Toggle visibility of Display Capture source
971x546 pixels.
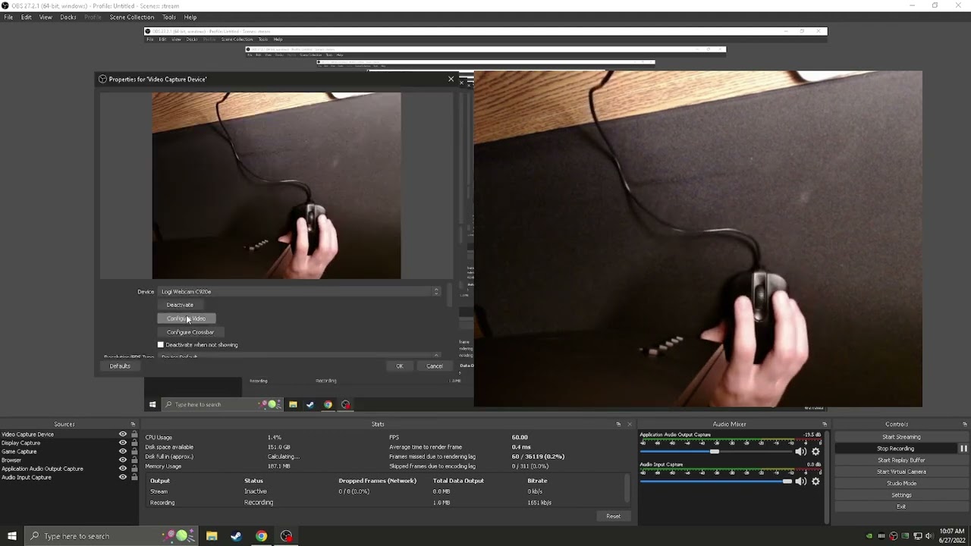122,443
